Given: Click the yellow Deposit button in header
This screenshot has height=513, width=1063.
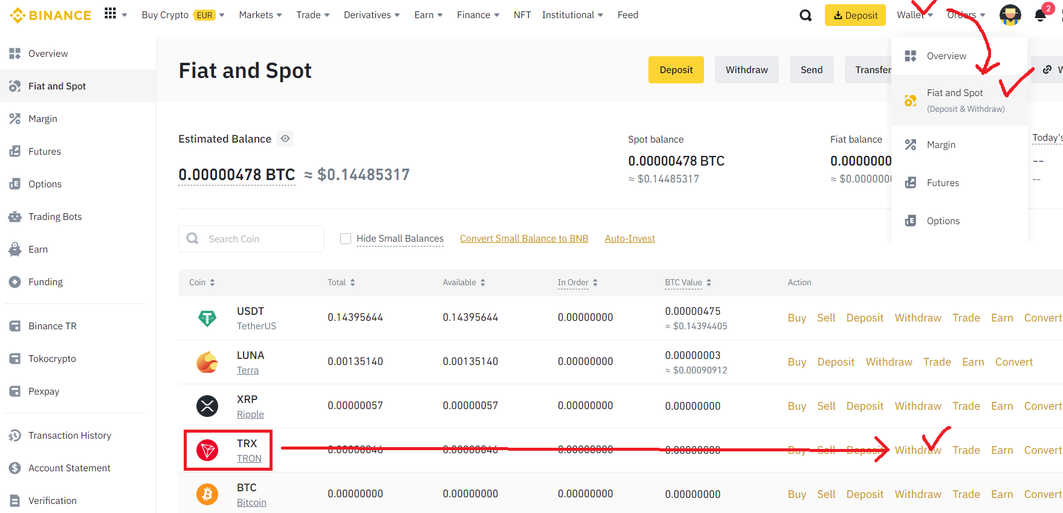Looking at the screenshot, I should [x=855, y=15].
